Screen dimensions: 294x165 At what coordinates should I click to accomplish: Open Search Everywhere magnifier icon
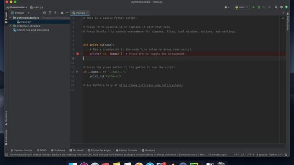[276, 7]
